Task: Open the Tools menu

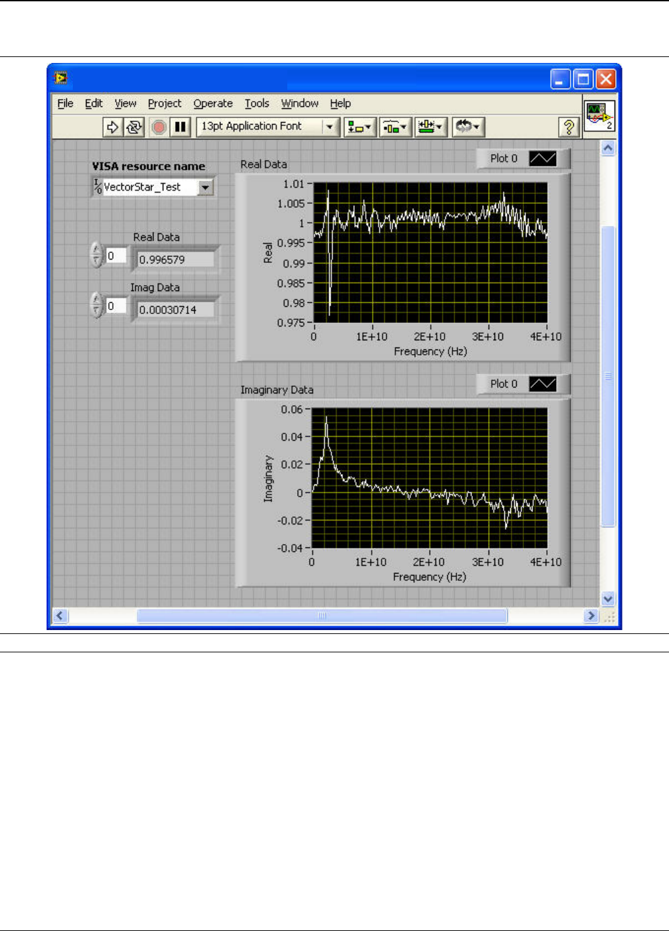Action: 257,103
